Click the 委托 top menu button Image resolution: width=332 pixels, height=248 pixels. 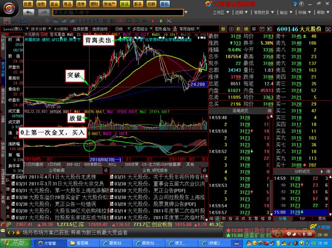[x=165, y=4]
